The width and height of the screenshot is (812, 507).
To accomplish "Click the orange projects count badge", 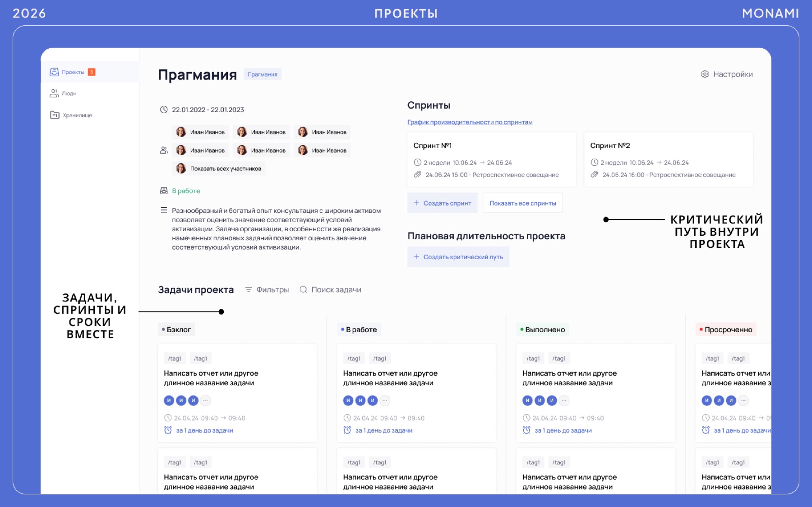I will (x=92, y=72).
